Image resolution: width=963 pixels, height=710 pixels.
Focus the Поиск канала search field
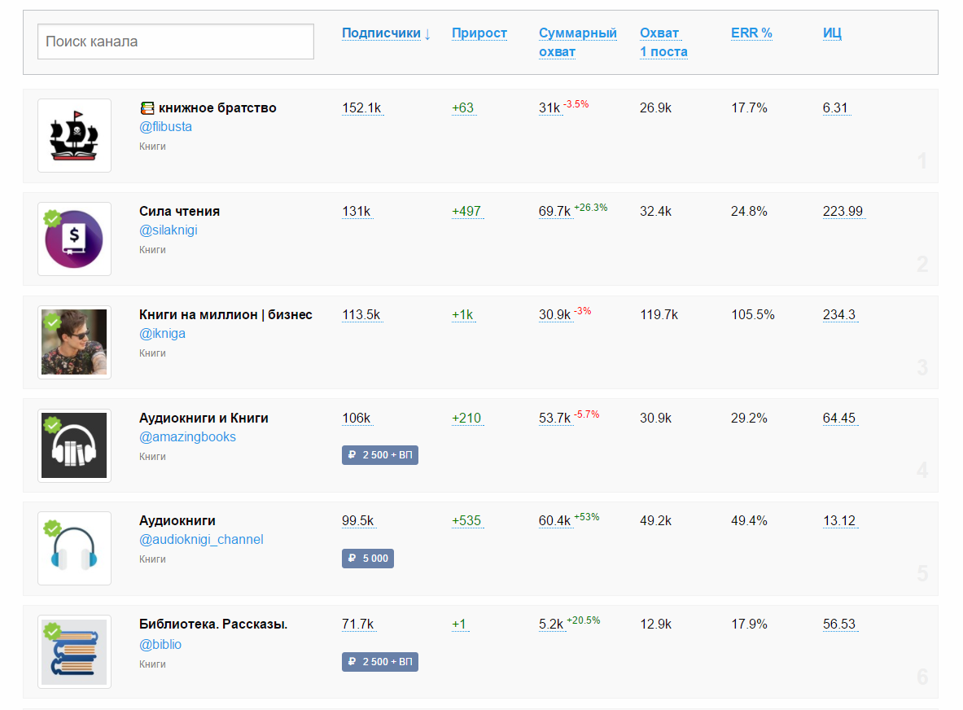tap(176, 42)
